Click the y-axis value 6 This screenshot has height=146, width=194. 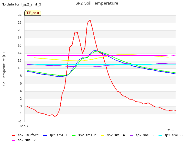click(x=21, y=84)
